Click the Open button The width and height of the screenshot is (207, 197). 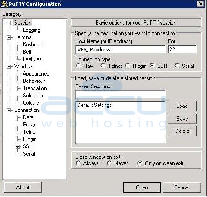[x=142, y=187]
